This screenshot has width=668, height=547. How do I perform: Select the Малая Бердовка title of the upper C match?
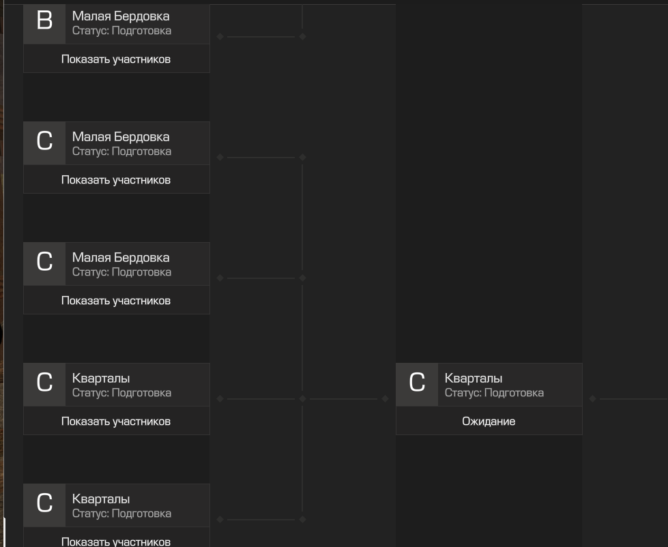pos(121,136)
